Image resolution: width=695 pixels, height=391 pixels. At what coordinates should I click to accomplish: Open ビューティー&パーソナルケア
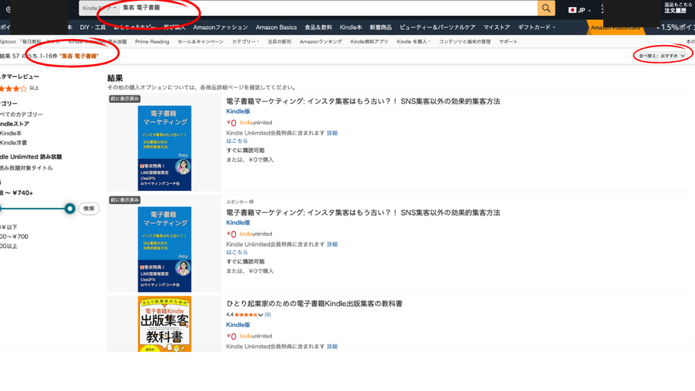pos(438,27)
